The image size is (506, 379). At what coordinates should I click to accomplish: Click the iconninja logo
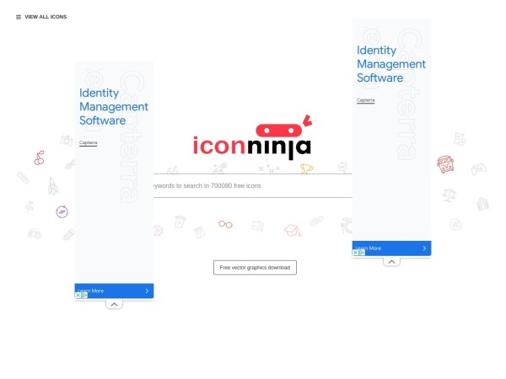pos(252,137)
